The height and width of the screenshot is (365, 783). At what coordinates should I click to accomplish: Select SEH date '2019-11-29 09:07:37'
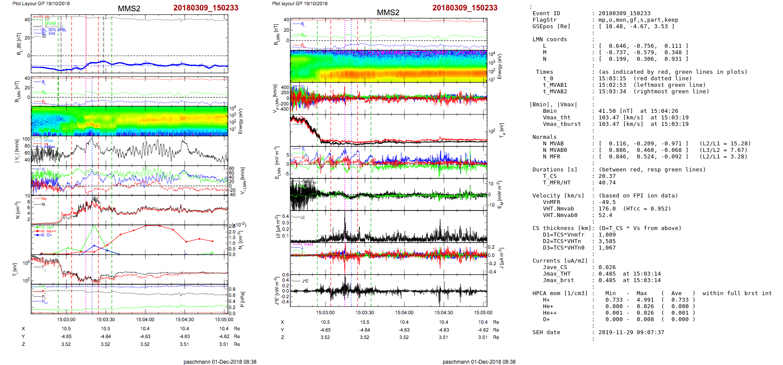point(631,332)
